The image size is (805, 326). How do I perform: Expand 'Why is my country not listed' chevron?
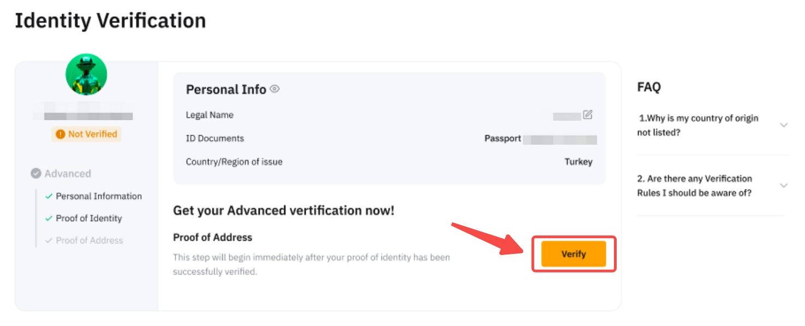tap(784, 125)
